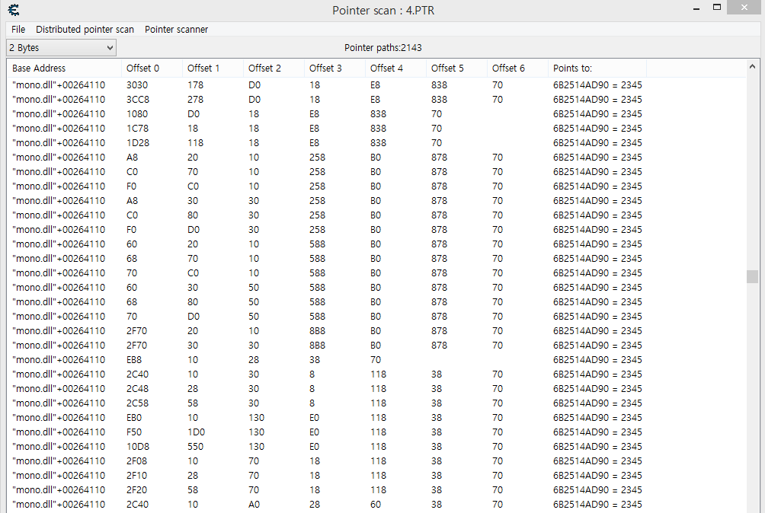Image resolution: width=765 pixels, height=513 pixels.
Task: Click the vertical scrollbar thumb
Action: coord(752,276)
